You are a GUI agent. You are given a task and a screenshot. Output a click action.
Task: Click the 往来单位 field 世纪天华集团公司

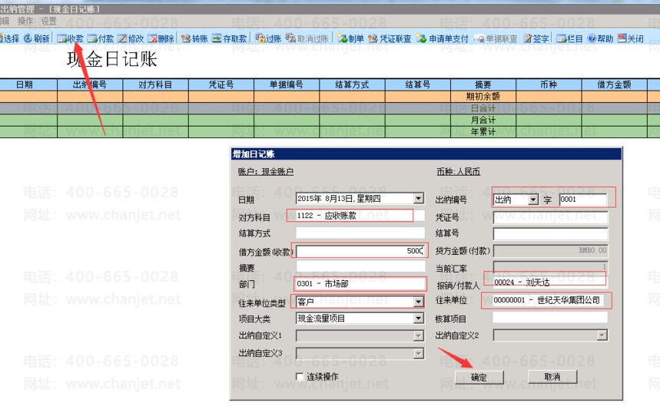[548, 300]
